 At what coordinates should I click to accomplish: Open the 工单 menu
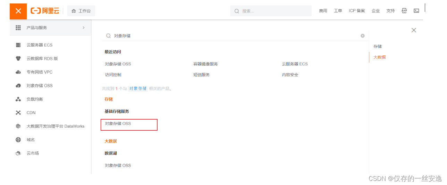click(338, 11)
